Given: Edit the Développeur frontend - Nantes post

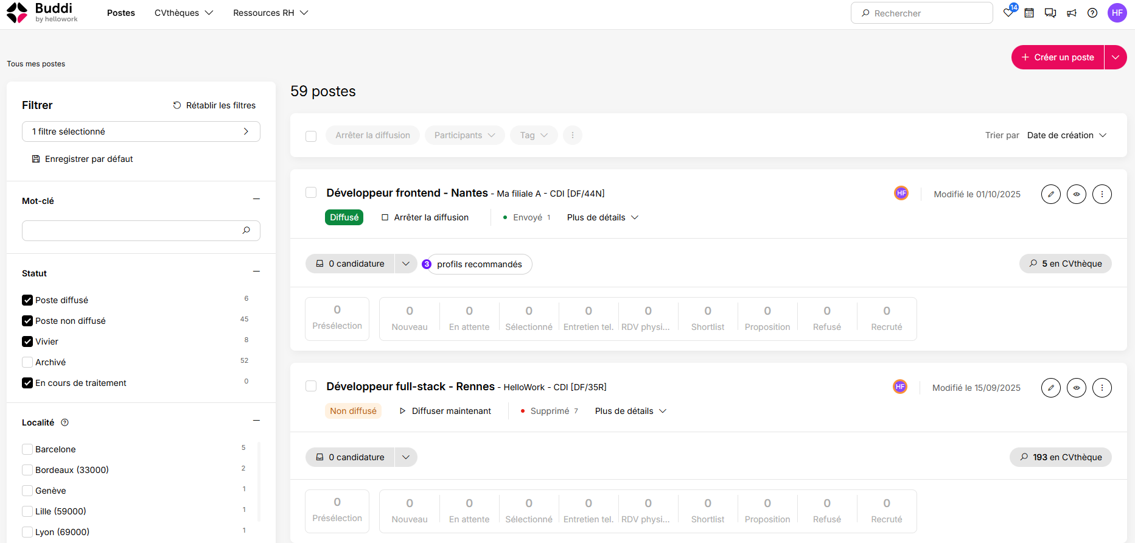Looking at the screenshot, I should (x=1051, y=194).
